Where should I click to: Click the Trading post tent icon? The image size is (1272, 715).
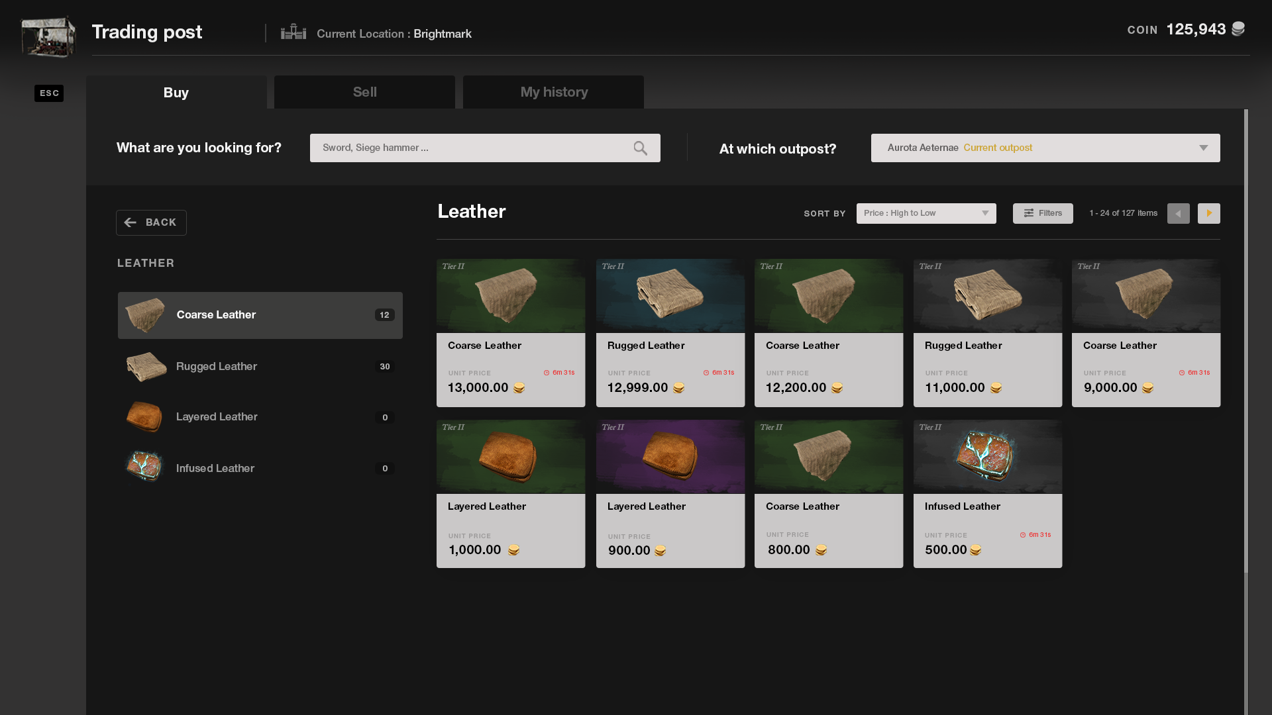coord(48,37)
